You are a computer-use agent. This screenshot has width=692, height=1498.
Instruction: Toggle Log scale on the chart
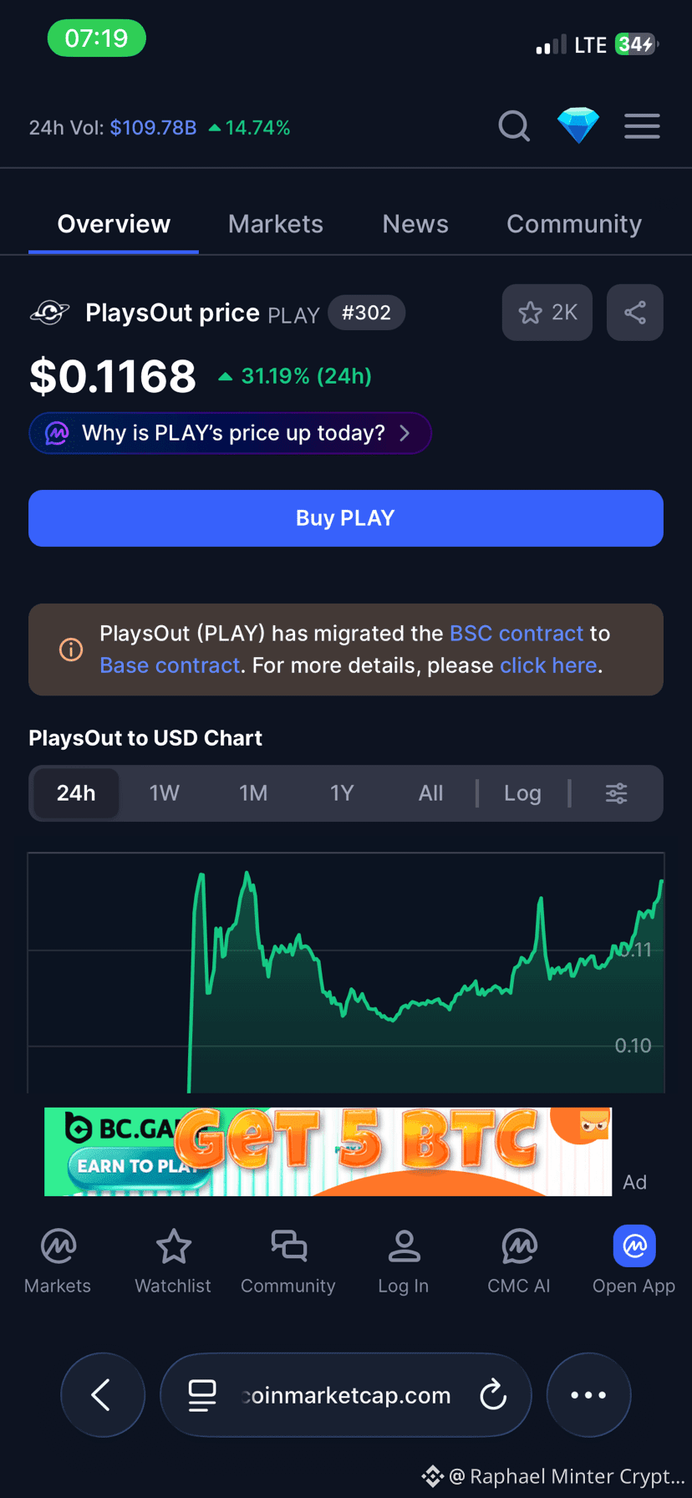tap(522, 793)
